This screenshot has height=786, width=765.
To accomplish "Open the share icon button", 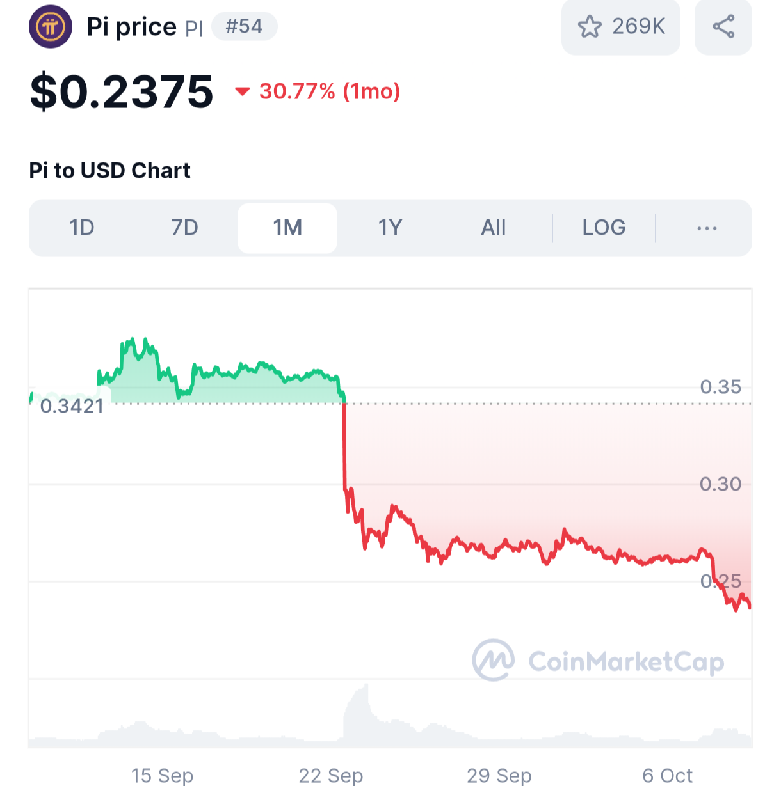I will point(723,27).
